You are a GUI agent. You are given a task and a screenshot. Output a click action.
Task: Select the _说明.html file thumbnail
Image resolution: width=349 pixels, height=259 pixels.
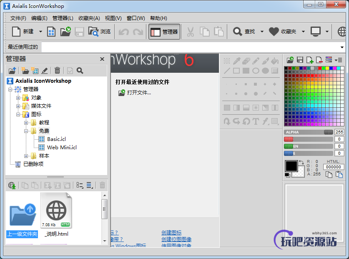click(56, 215)
